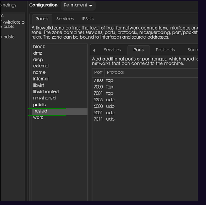Open the Configuration Permanent dropdown

point(78,5)
